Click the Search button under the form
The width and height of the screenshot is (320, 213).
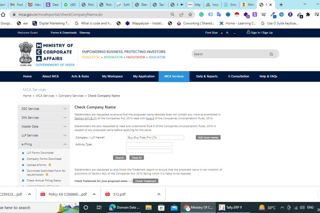click(119, 158)
